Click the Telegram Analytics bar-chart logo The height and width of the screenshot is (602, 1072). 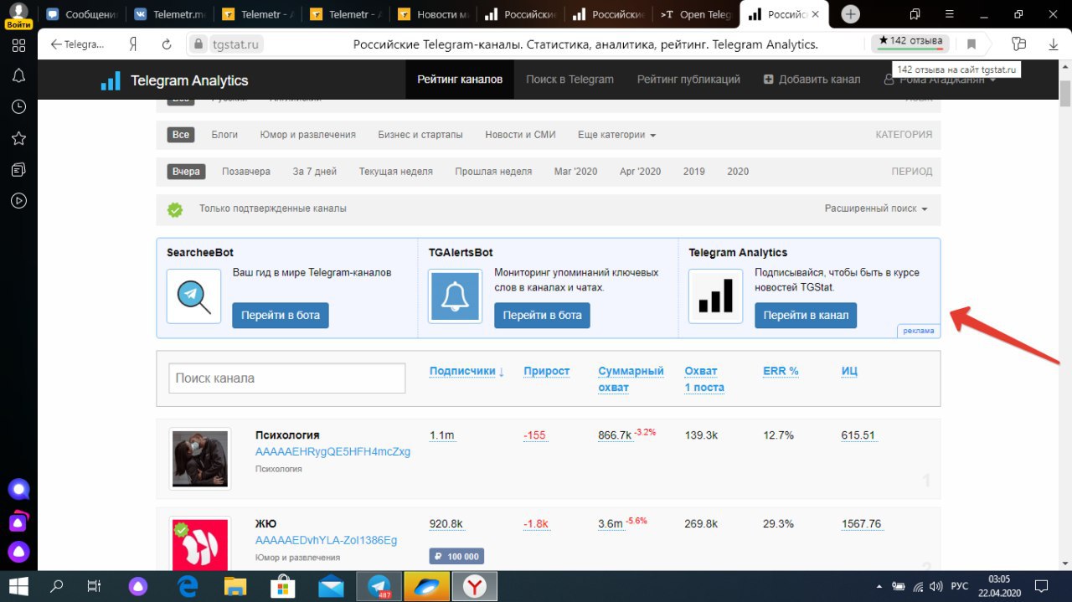(x=111, y=80)
